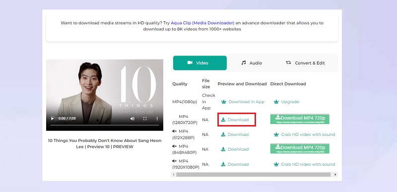The width and height of the screenshot is (397, 192).
Task: Download the MP4 848X480P video
Action: pos(235,149)
